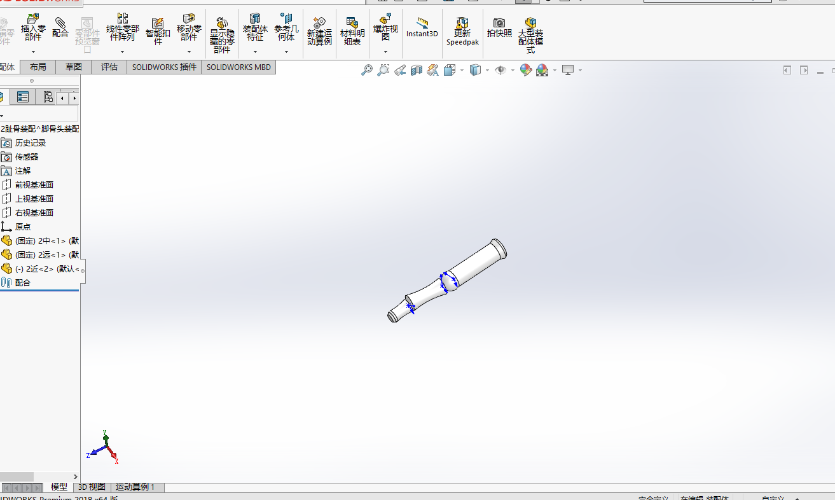Open Smart Fasteners (智能扣件)
This screenshot has height=500, width=835.
[158, 31]
